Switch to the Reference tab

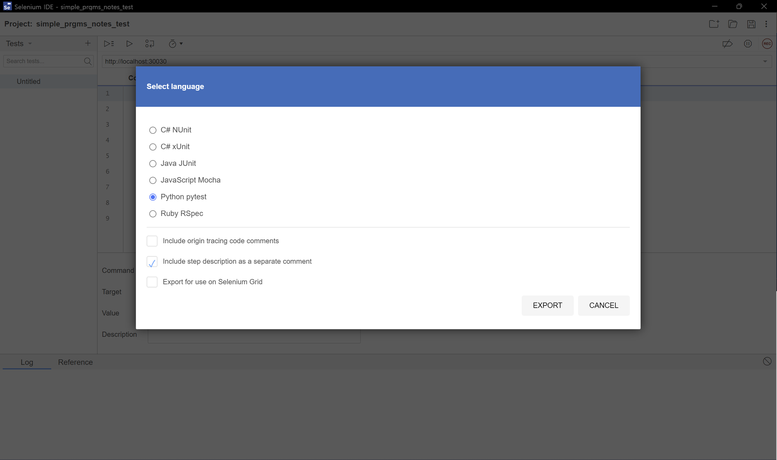click(x=75, y=362)
